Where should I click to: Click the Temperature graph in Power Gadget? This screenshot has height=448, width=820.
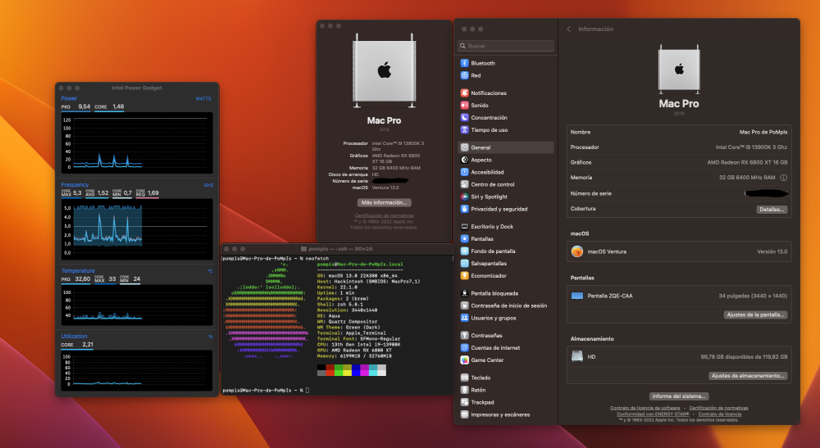[136, 305]
